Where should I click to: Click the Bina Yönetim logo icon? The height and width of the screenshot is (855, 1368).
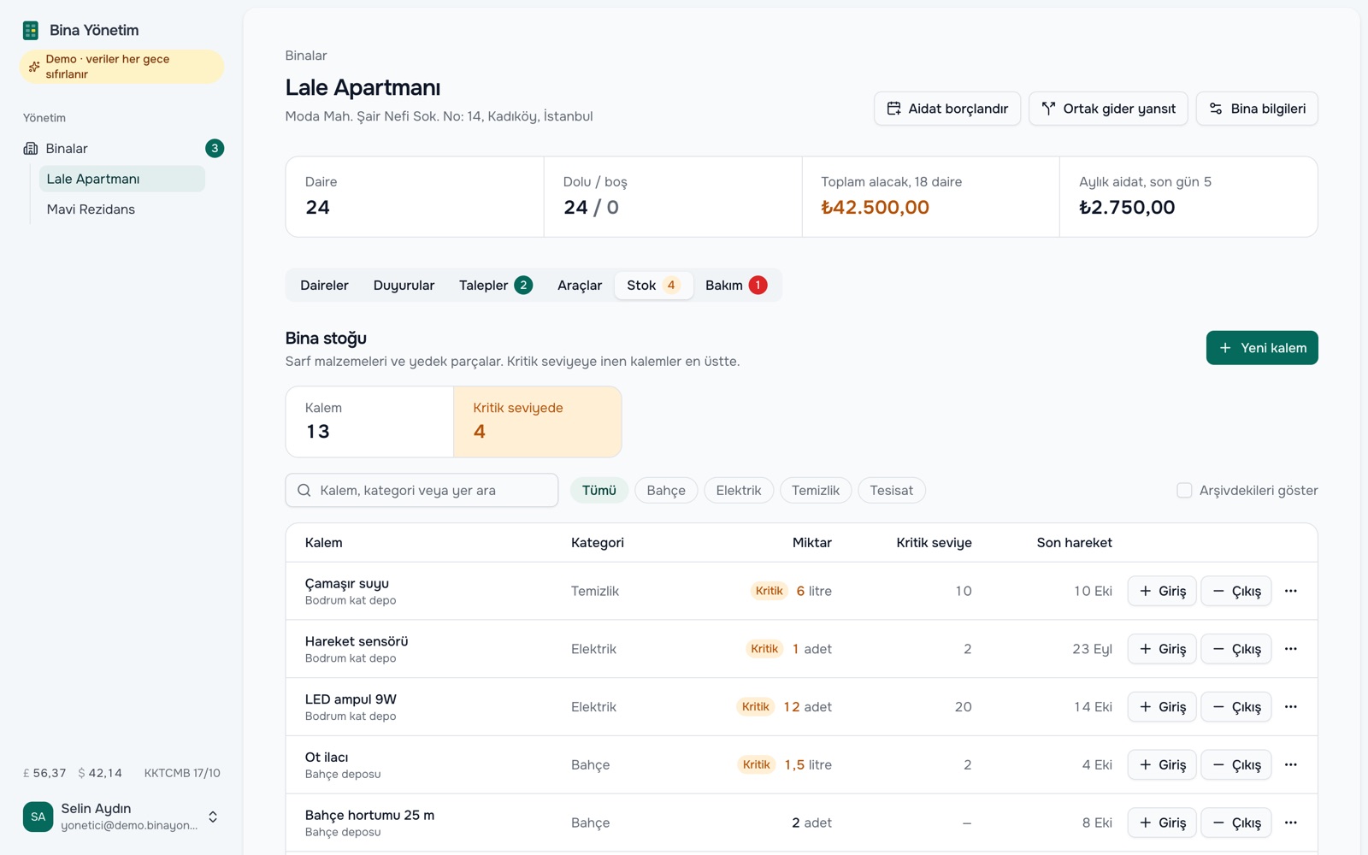pyautogui.click(x=31, y=31)
